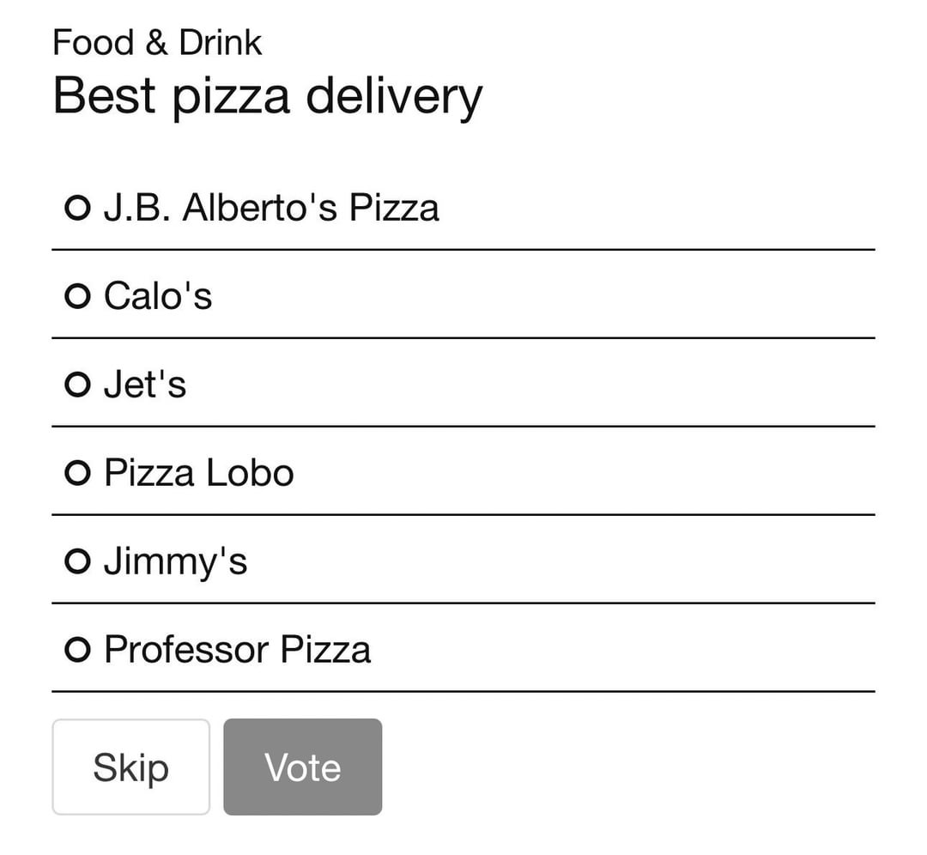Select the Jimmy's radio button
This screenshot has width=927, height=855.
(x=77, y=561)
